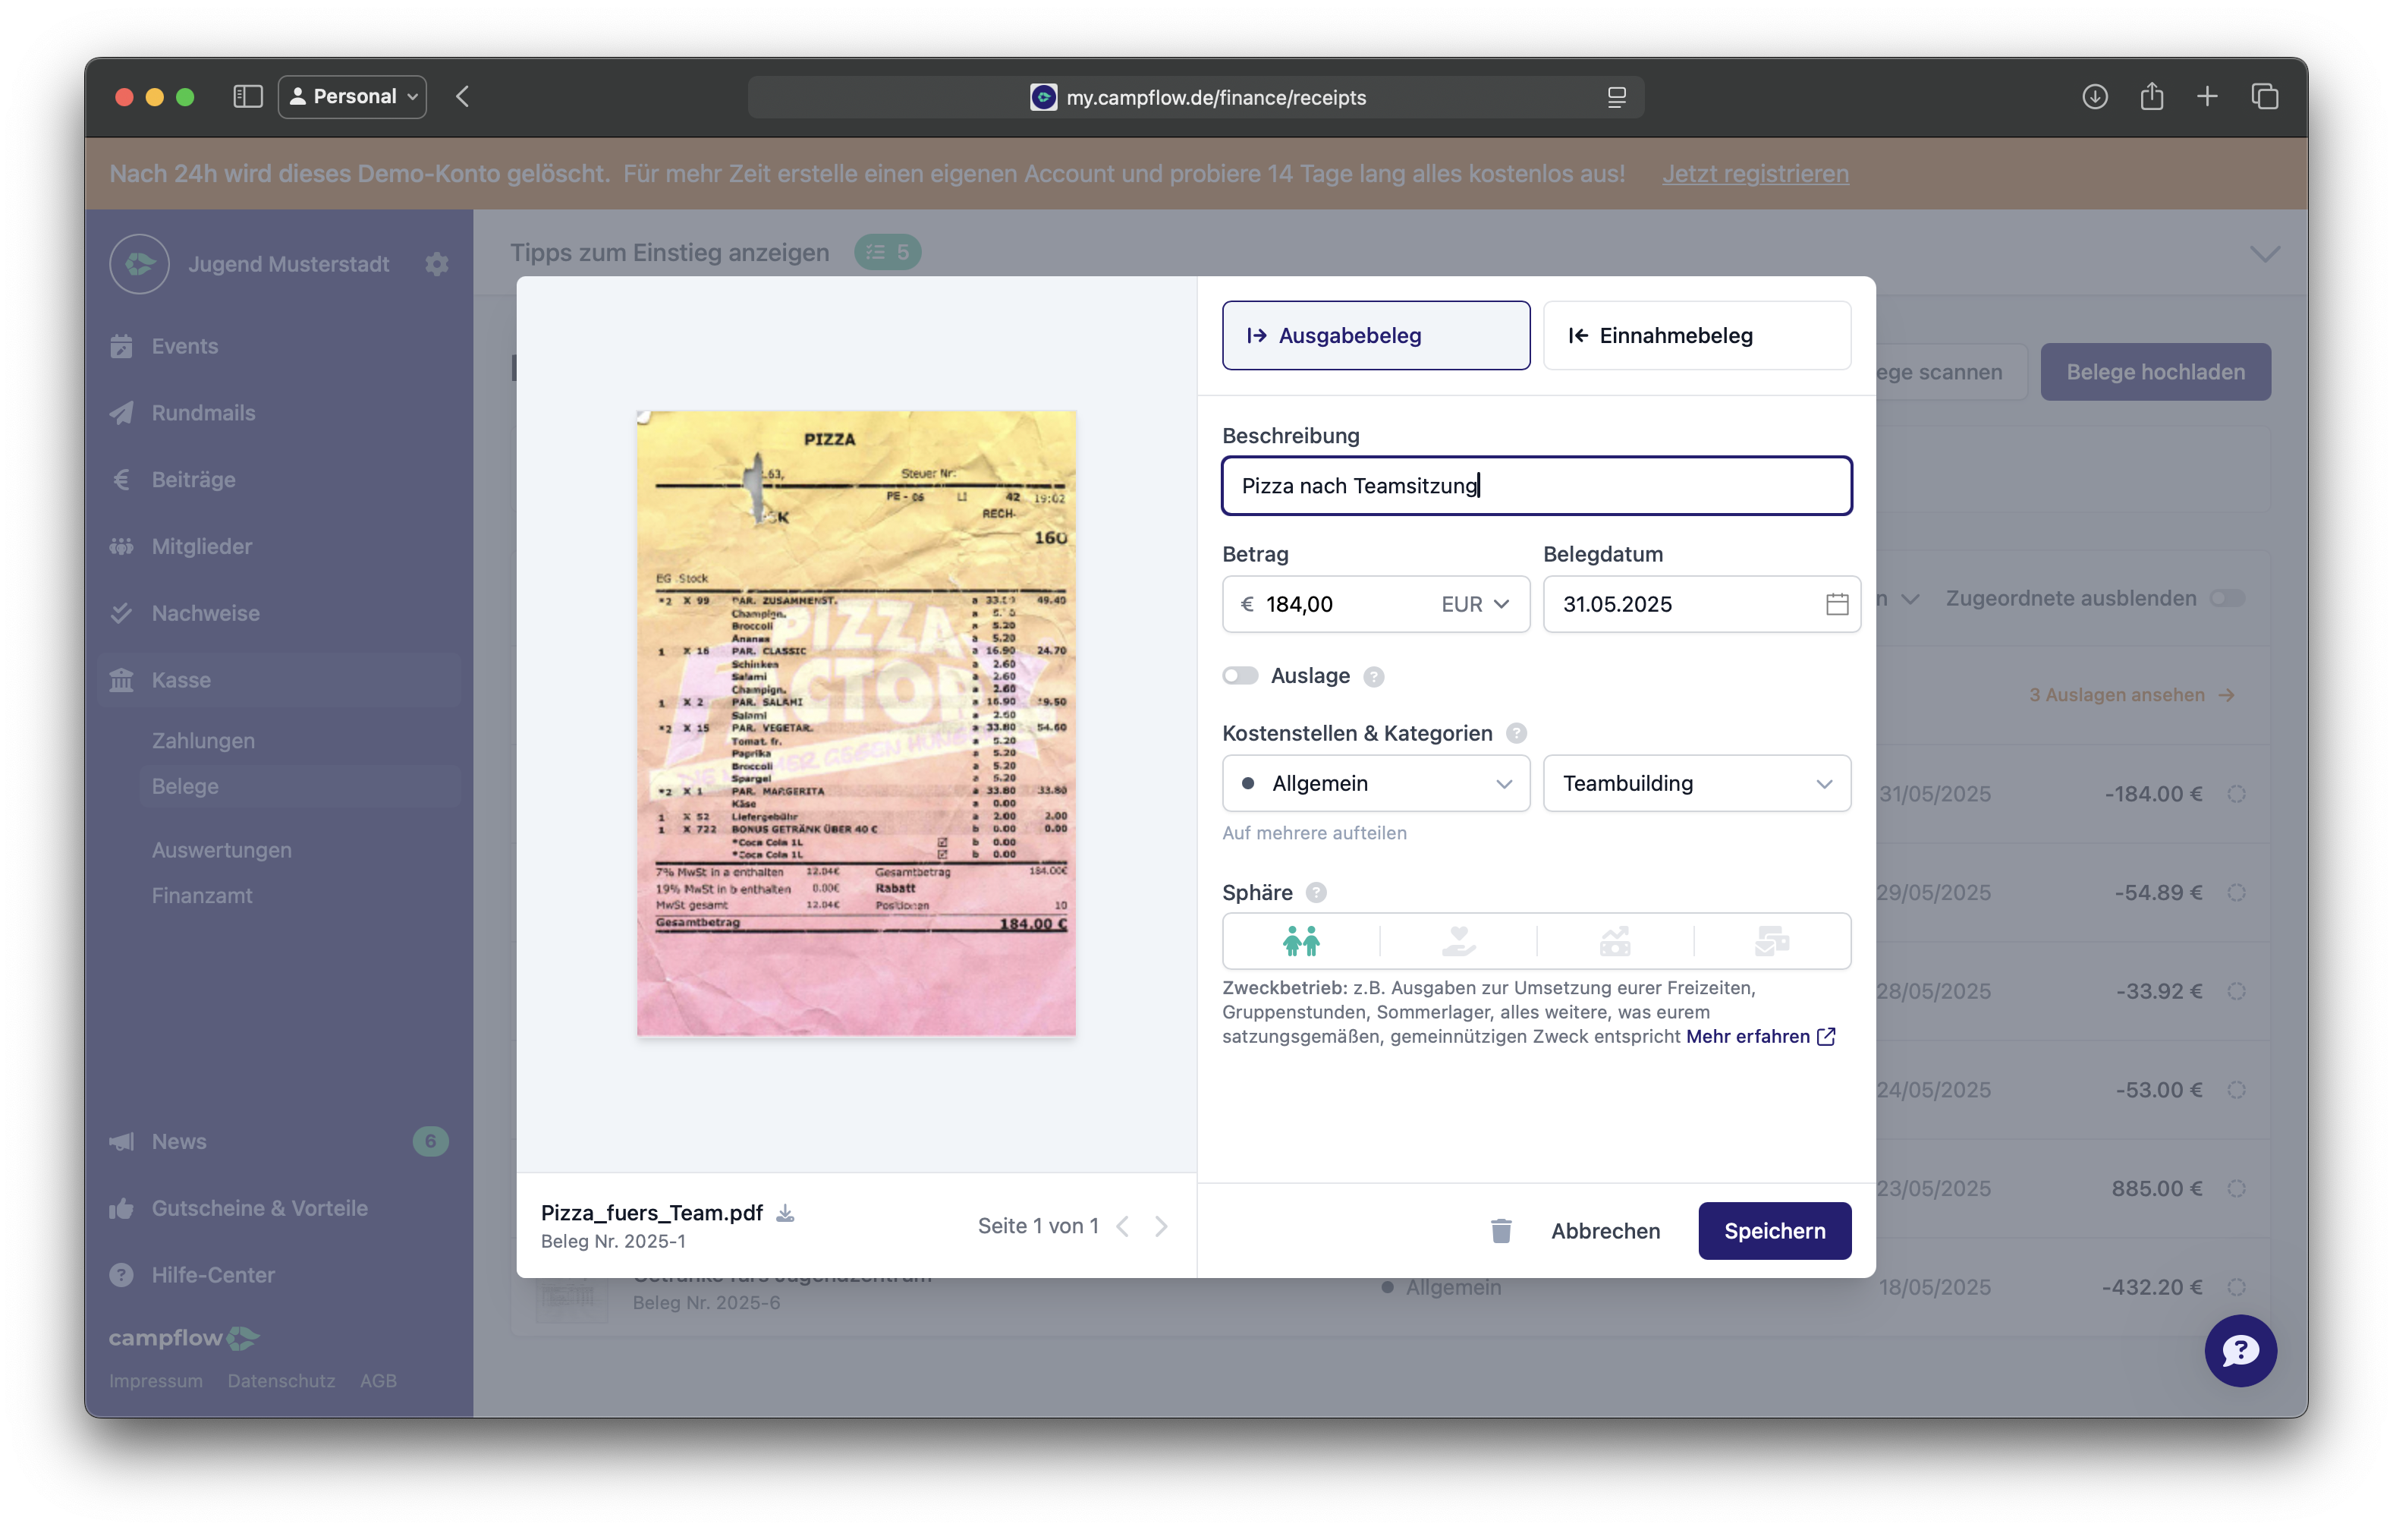Click Jetzt registrieren link
Screen dimensions: 2393x1530
point(1755,173)
